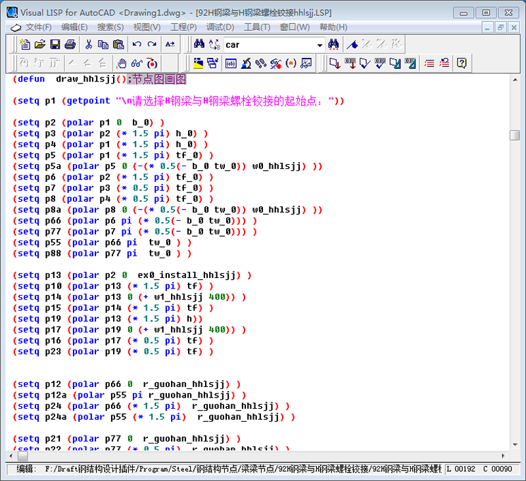Show last break source icon
Screen dimensions: 526x481
[152, 63]
